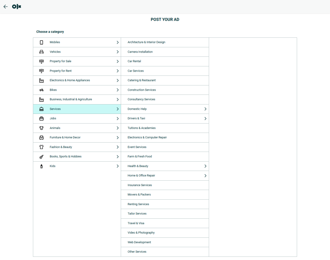Screen dimensions: 330x260
Task: Expand the Home & Office Repair subcategory
Action: tap(205, 175)
